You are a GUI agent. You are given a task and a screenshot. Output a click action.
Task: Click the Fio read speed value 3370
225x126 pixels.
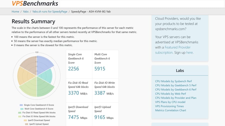click(x=73, y=93)
